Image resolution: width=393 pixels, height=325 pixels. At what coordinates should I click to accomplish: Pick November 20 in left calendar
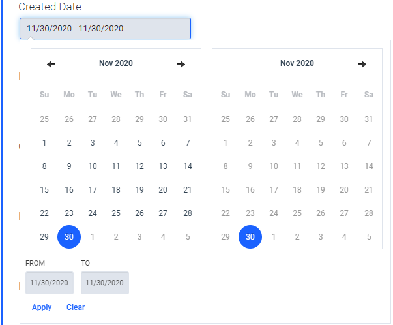coord(163,190)
